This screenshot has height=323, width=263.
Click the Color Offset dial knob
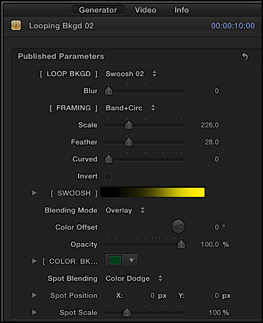pyautogui.click(x=178, y=226)
